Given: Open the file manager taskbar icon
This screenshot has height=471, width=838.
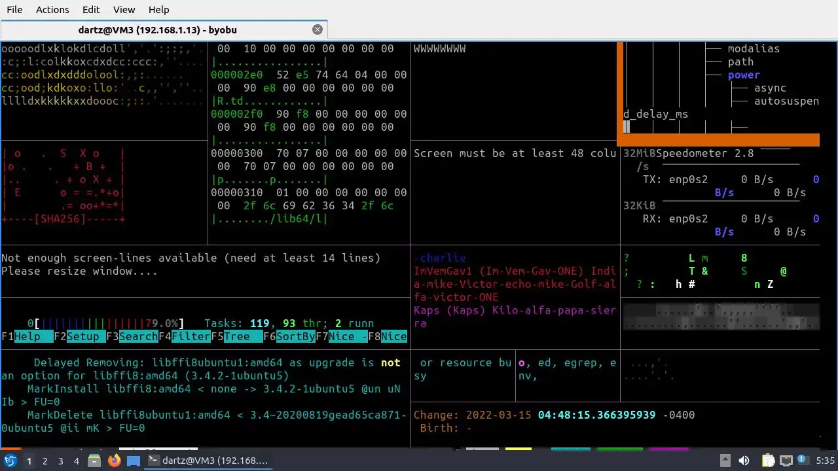Looking at the screenshot, I should (x=94, y=461).
